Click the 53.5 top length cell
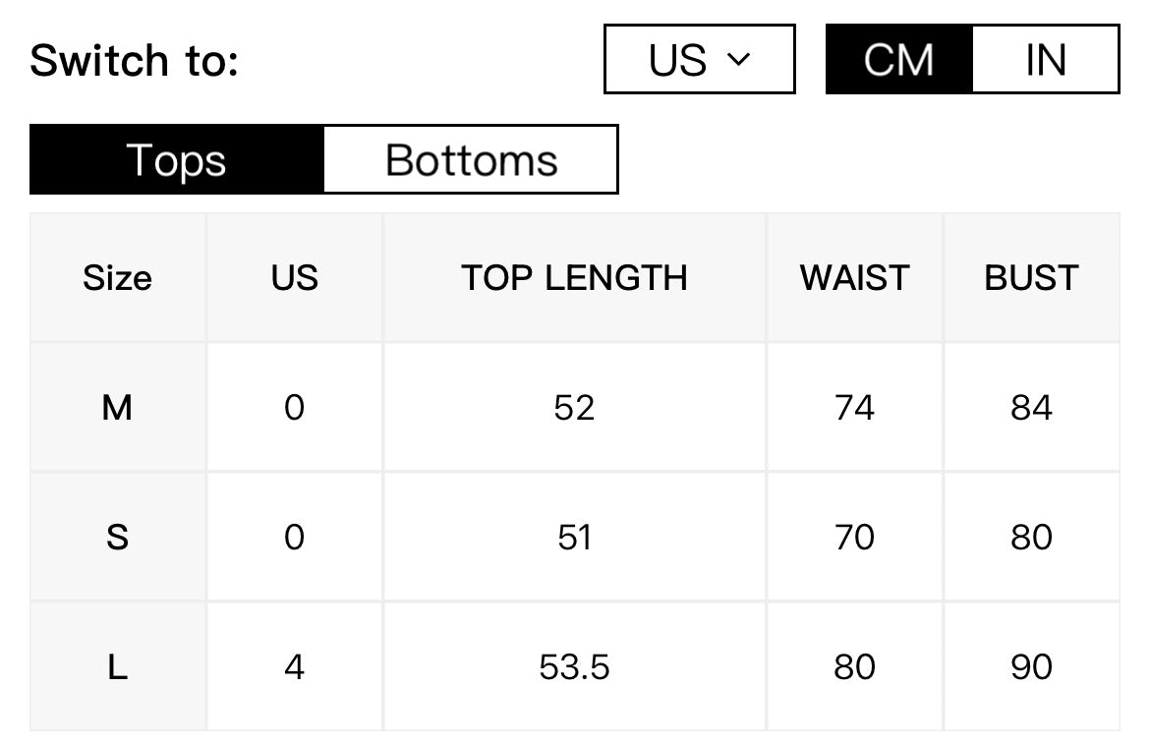Viewport: 1150px width, 744px height. coord(574,667)
